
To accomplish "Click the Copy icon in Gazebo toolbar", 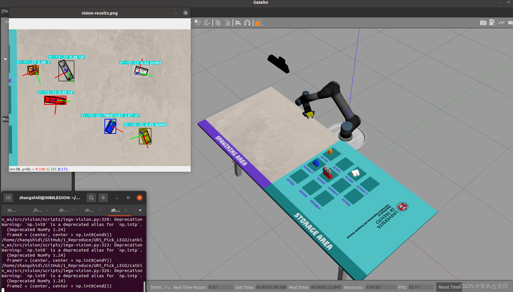I will (x=218, y=23).
